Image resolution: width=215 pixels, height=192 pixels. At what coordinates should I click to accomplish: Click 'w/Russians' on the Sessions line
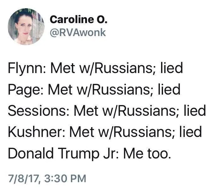click(138, 111)
